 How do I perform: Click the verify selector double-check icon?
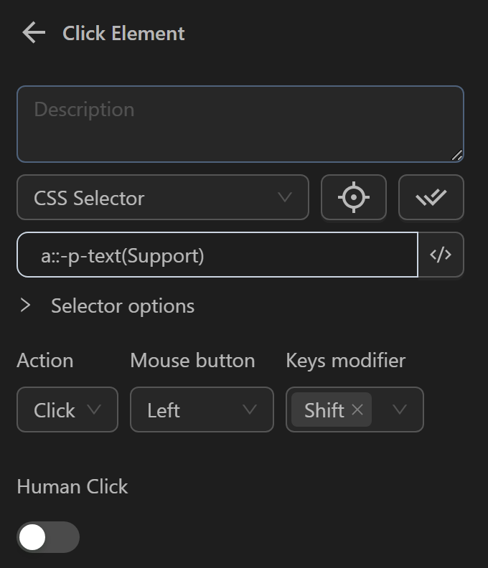pyautogui.click(x=431, y=197)
